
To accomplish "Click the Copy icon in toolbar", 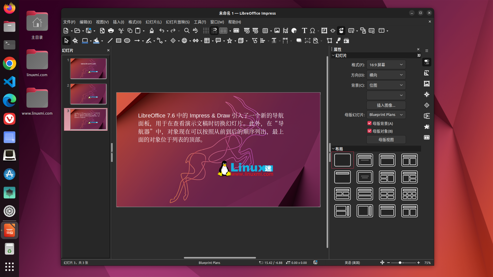I will (x=130, y=31).
